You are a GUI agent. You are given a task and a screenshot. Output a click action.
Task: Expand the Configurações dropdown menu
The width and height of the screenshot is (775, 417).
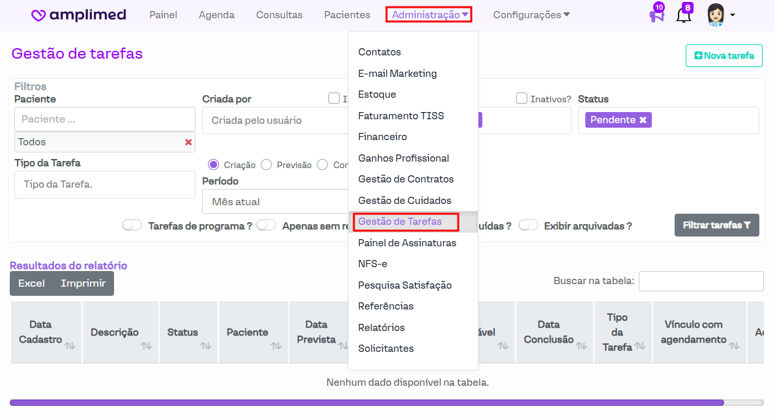[x=531, y=15]
